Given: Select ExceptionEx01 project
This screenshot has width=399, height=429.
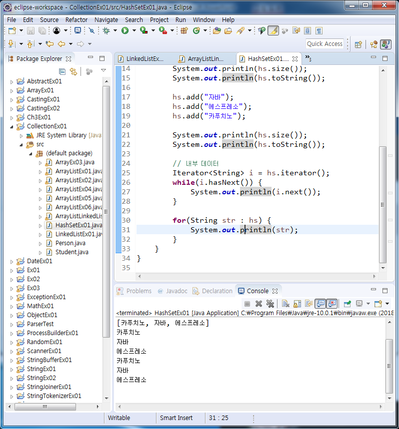Looking at the screenshot, I should pyautogui.click(x=46, y=297).
